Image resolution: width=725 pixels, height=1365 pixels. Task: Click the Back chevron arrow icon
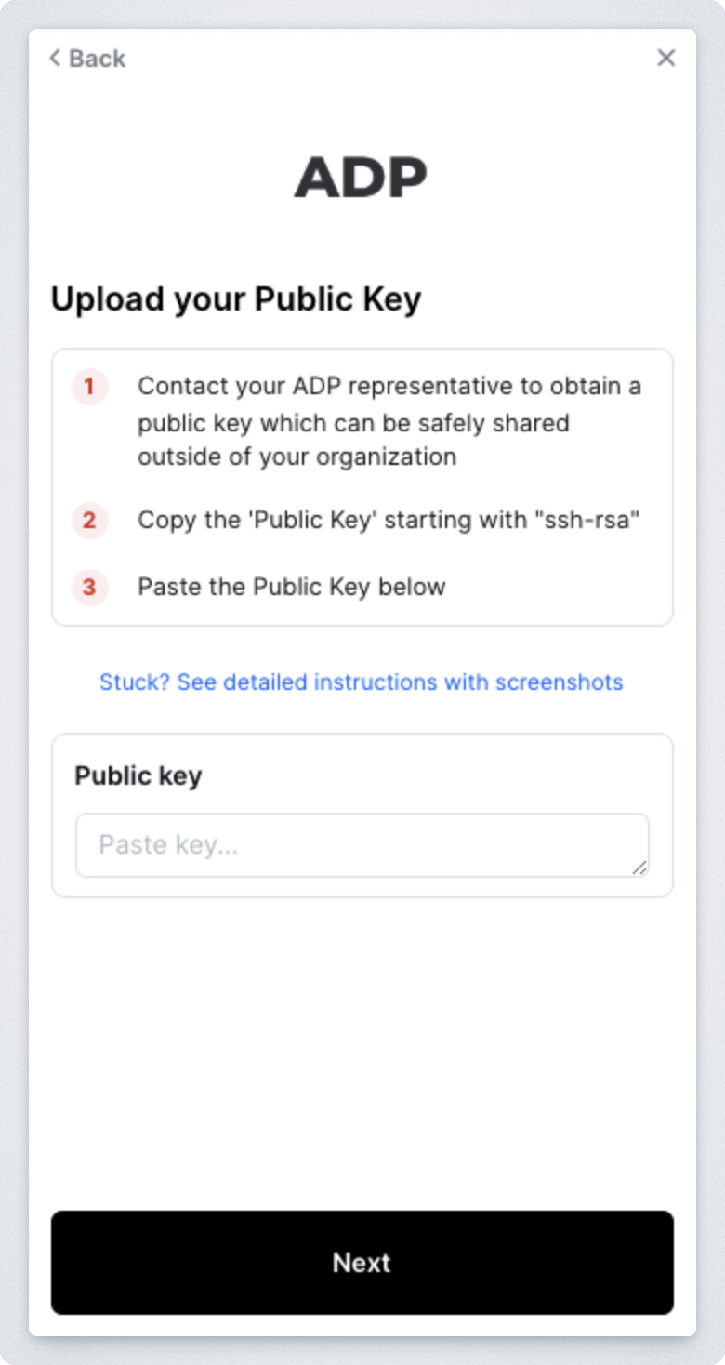(55, 59)
